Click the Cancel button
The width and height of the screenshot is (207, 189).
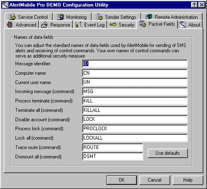coord(155,180)
